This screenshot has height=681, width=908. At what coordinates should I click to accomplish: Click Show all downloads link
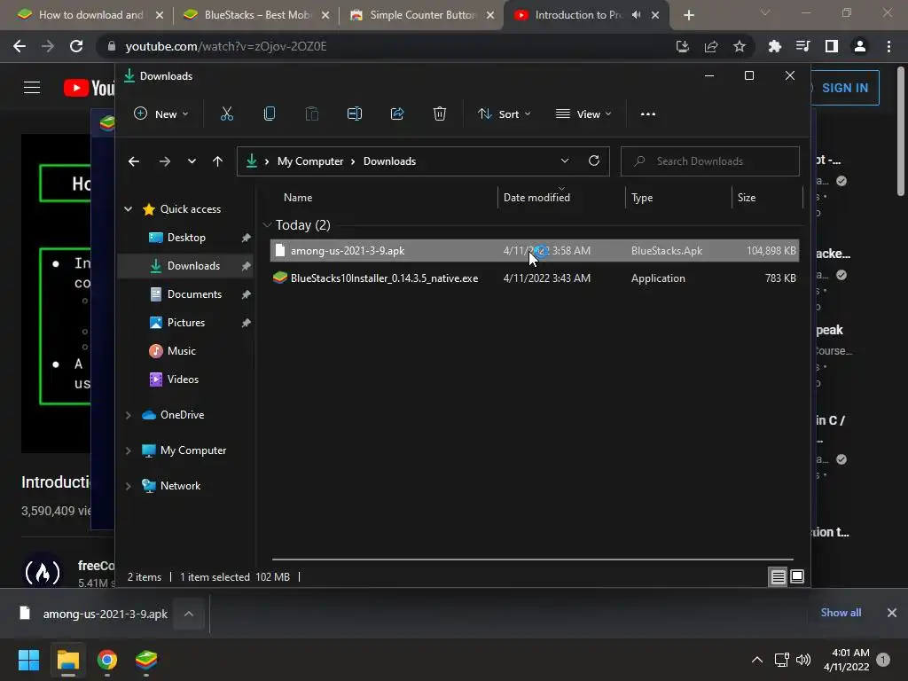pos(841,613)
